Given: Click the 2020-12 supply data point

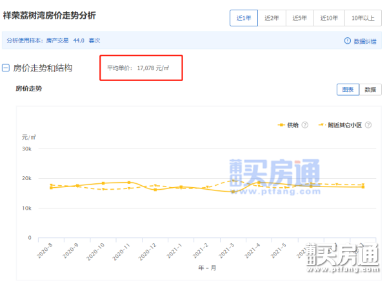Looking at the screenshot, I should 155,190.
